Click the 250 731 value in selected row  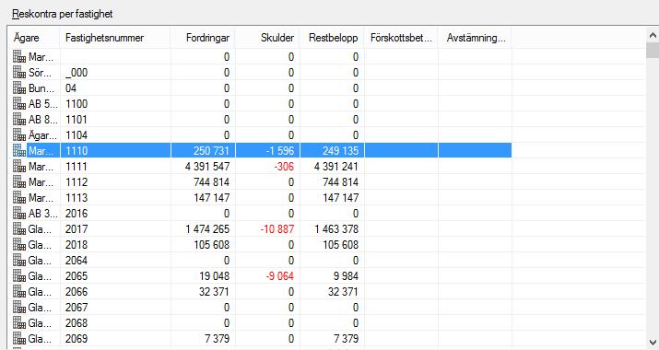pyautogui.click(x=211, y=150)
